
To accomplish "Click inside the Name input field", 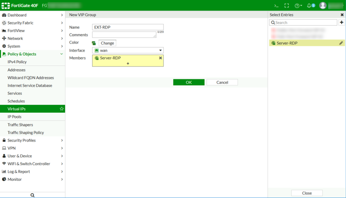I will point(128,27).
